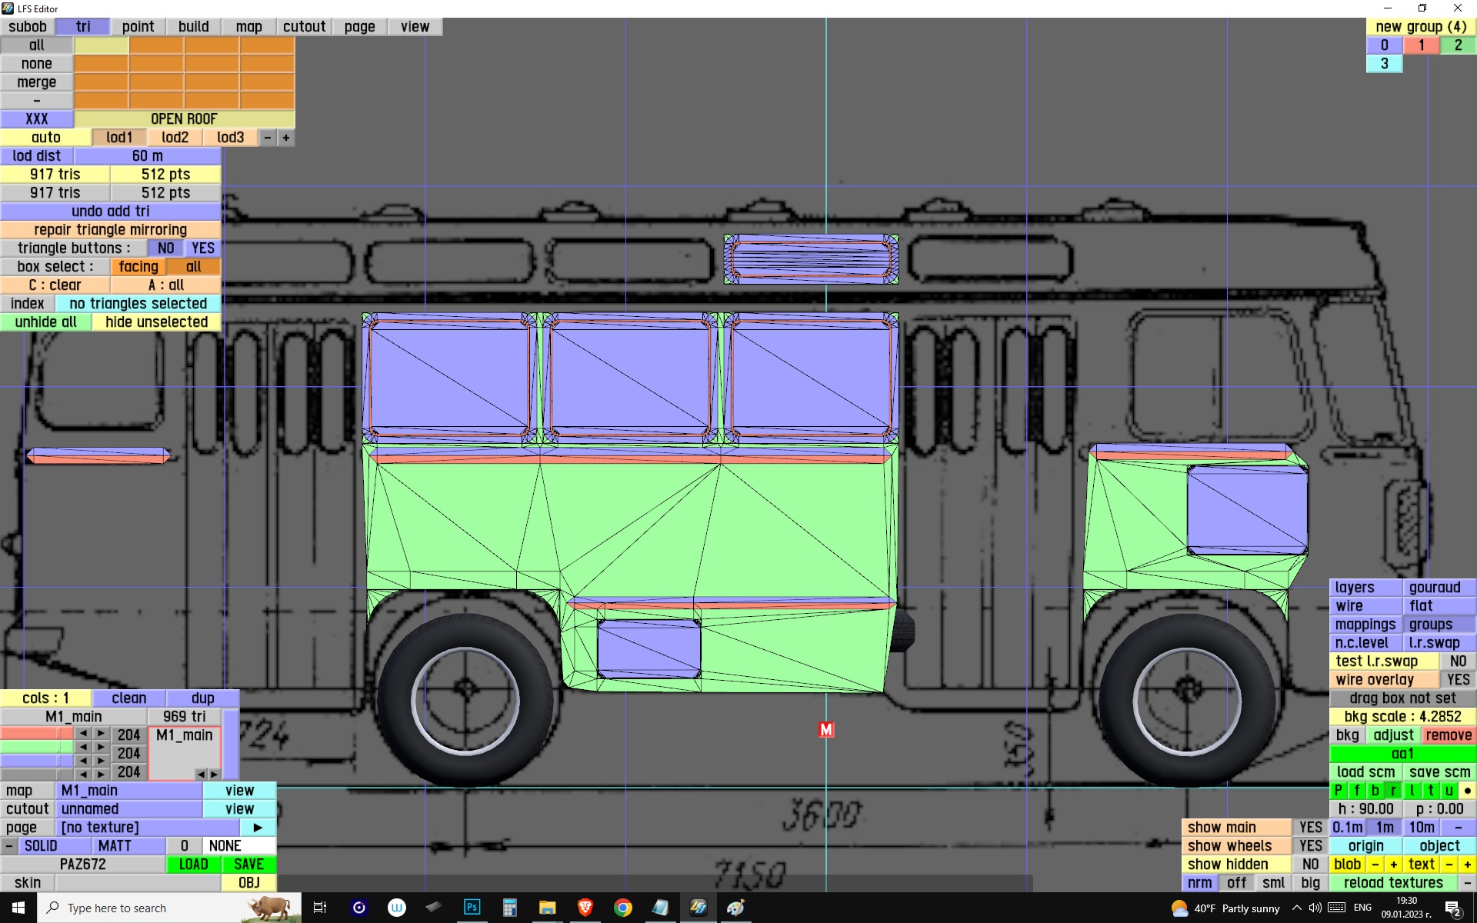Click the red colour right-arrow stepper
Screen dimensions: 1477x923
(101, 734)
